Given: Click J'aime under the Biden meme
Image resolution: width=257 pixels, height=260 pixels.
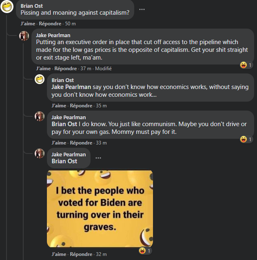Looking at the screenshot, I should [59, 254].
